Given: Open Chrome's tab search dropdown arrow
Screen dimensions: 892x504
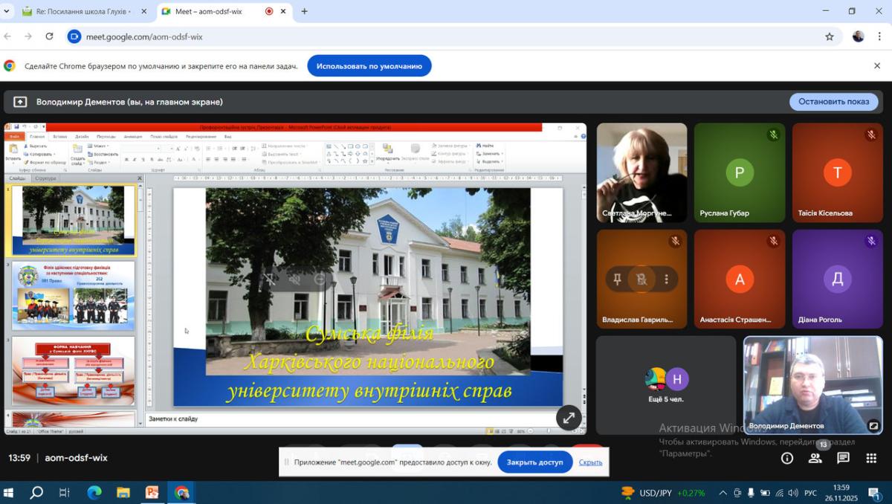Looking at the screenshot, I should click(x=7, y=11).
